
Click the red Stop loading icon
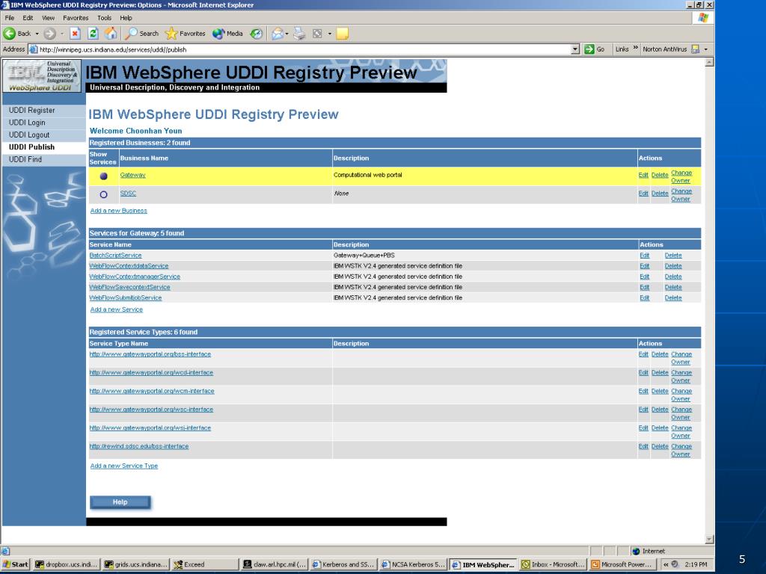pos(75,34)
